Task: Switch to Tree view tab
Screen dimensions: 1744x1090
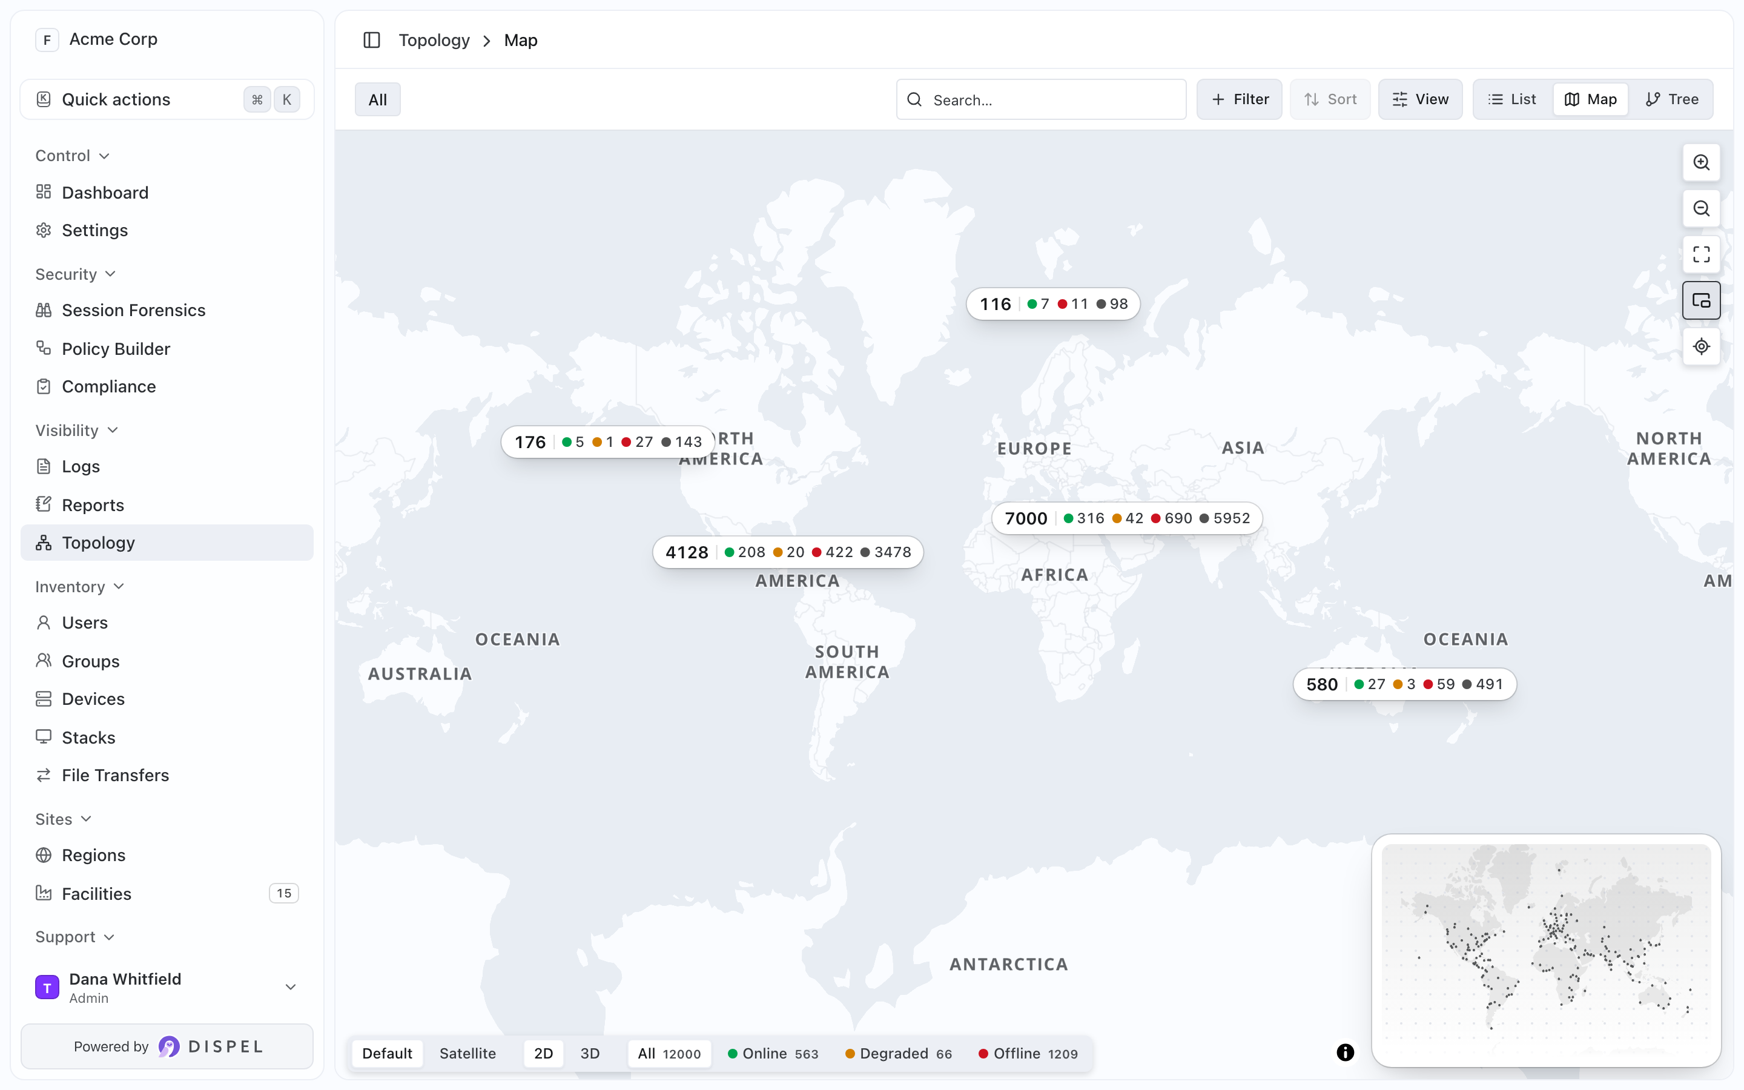Action: tap(1672, 99)
